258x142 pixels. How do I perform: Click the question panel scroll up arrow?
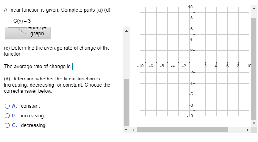click(x=126, y=31)
